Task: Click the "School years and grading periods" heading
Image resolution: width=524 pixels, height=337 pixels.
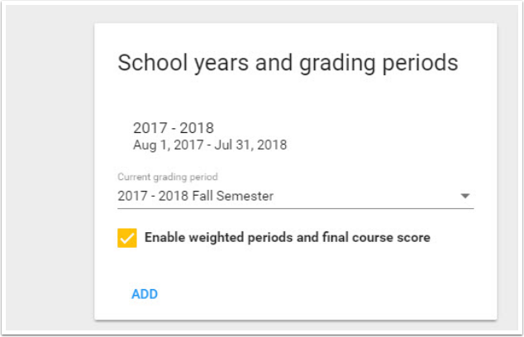Action: pos(288,64)
